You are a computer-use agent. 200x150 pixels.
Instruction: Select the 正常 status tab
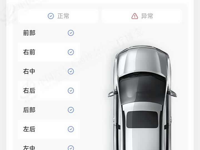[58, 16]
